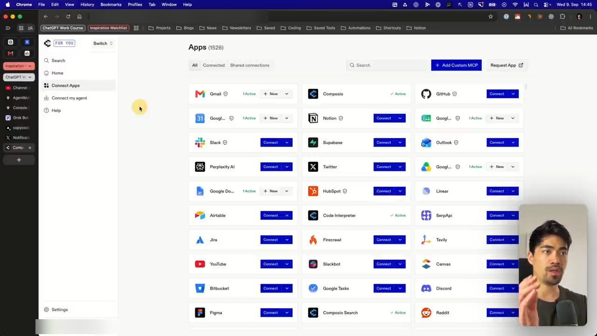Open the History menu in the menu bar
597x336 pixels.
click(x=87, y=5)
